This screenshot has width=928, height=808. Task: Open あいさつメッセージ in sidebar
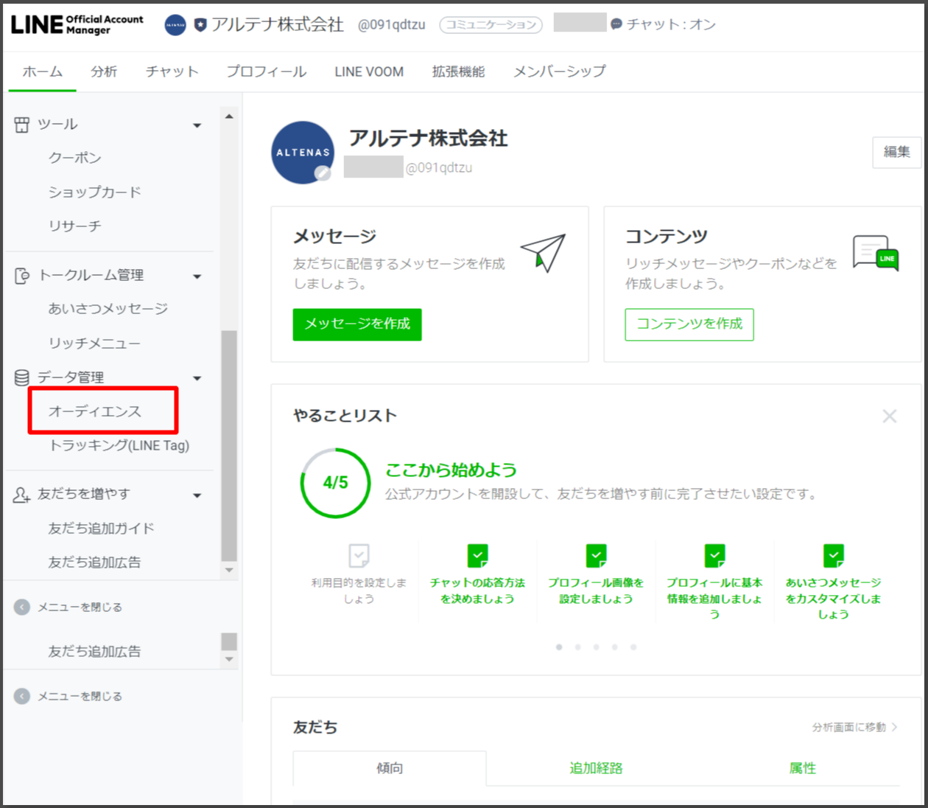pos(108,309)
